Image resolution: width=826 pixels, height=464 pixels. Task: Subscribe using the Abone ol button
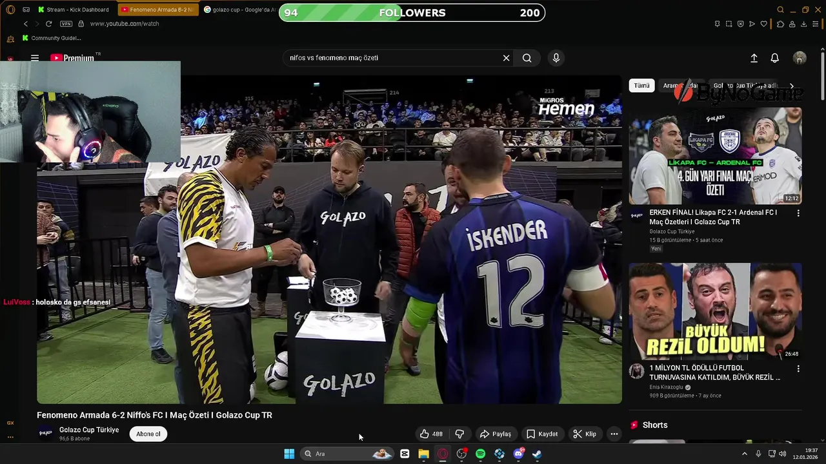(x=148, y=434)
